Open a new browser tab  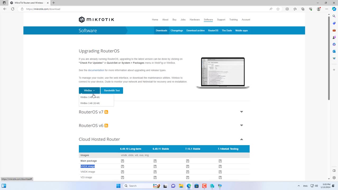tap(54, 3)
